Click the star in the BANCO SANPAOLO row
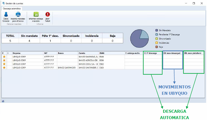 (4, 57)
